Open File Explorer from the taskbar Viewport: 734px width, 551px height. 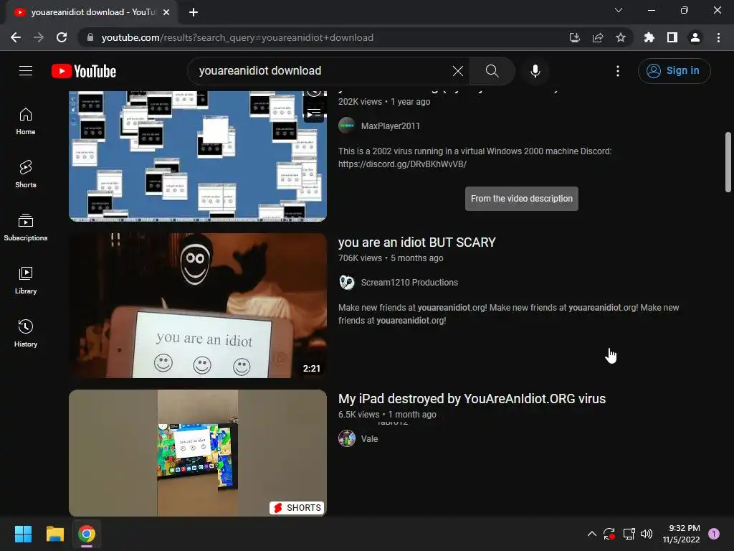(54, 534)
